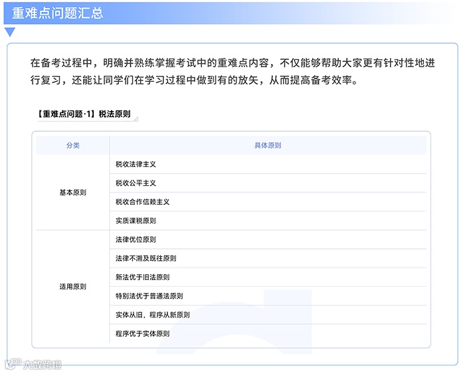Select the 适用原则 category cell
465x374 pixels.
pyautogui.click(x=72, y=286)
